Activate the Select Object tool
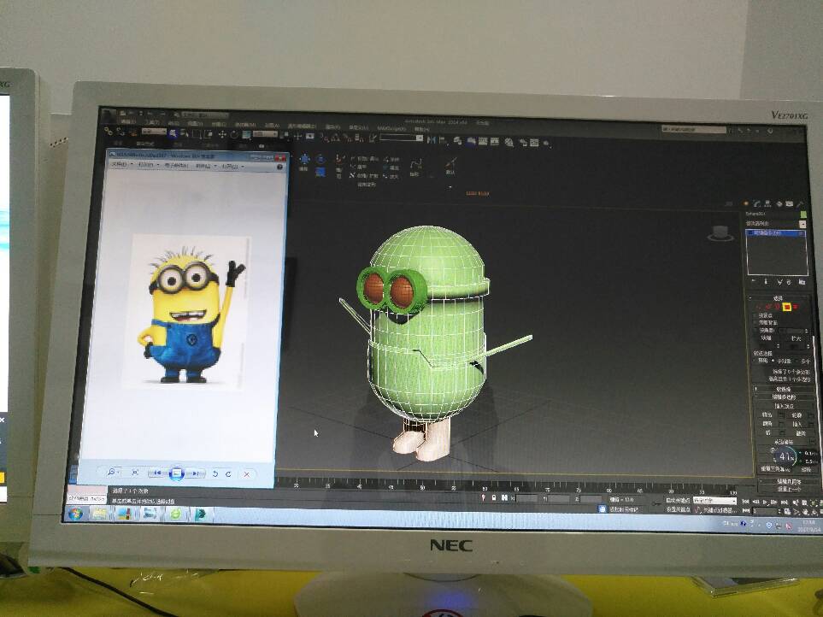The image size is (823, 617). [173, 134]
